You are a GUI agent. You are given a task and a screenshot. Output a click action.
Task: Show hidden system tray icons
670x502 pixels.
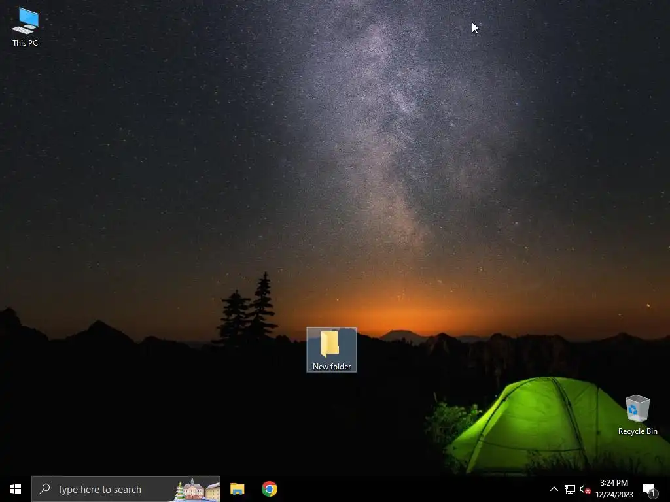click(554, 489)
